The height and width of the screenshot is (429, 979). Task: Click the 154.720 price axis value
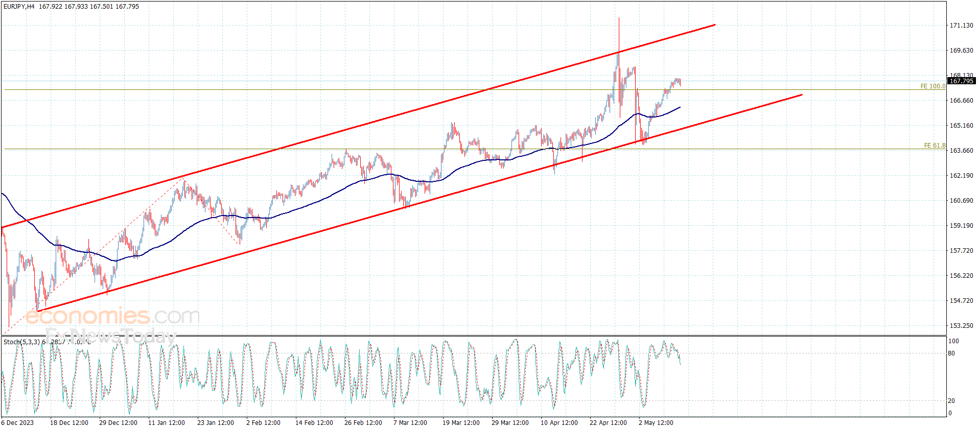pyautogui.click(x=961, y=301)
